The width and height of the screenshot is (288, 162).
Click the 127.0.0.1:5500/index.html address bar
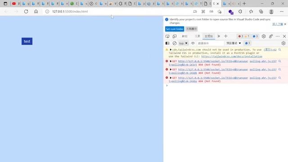117,11
